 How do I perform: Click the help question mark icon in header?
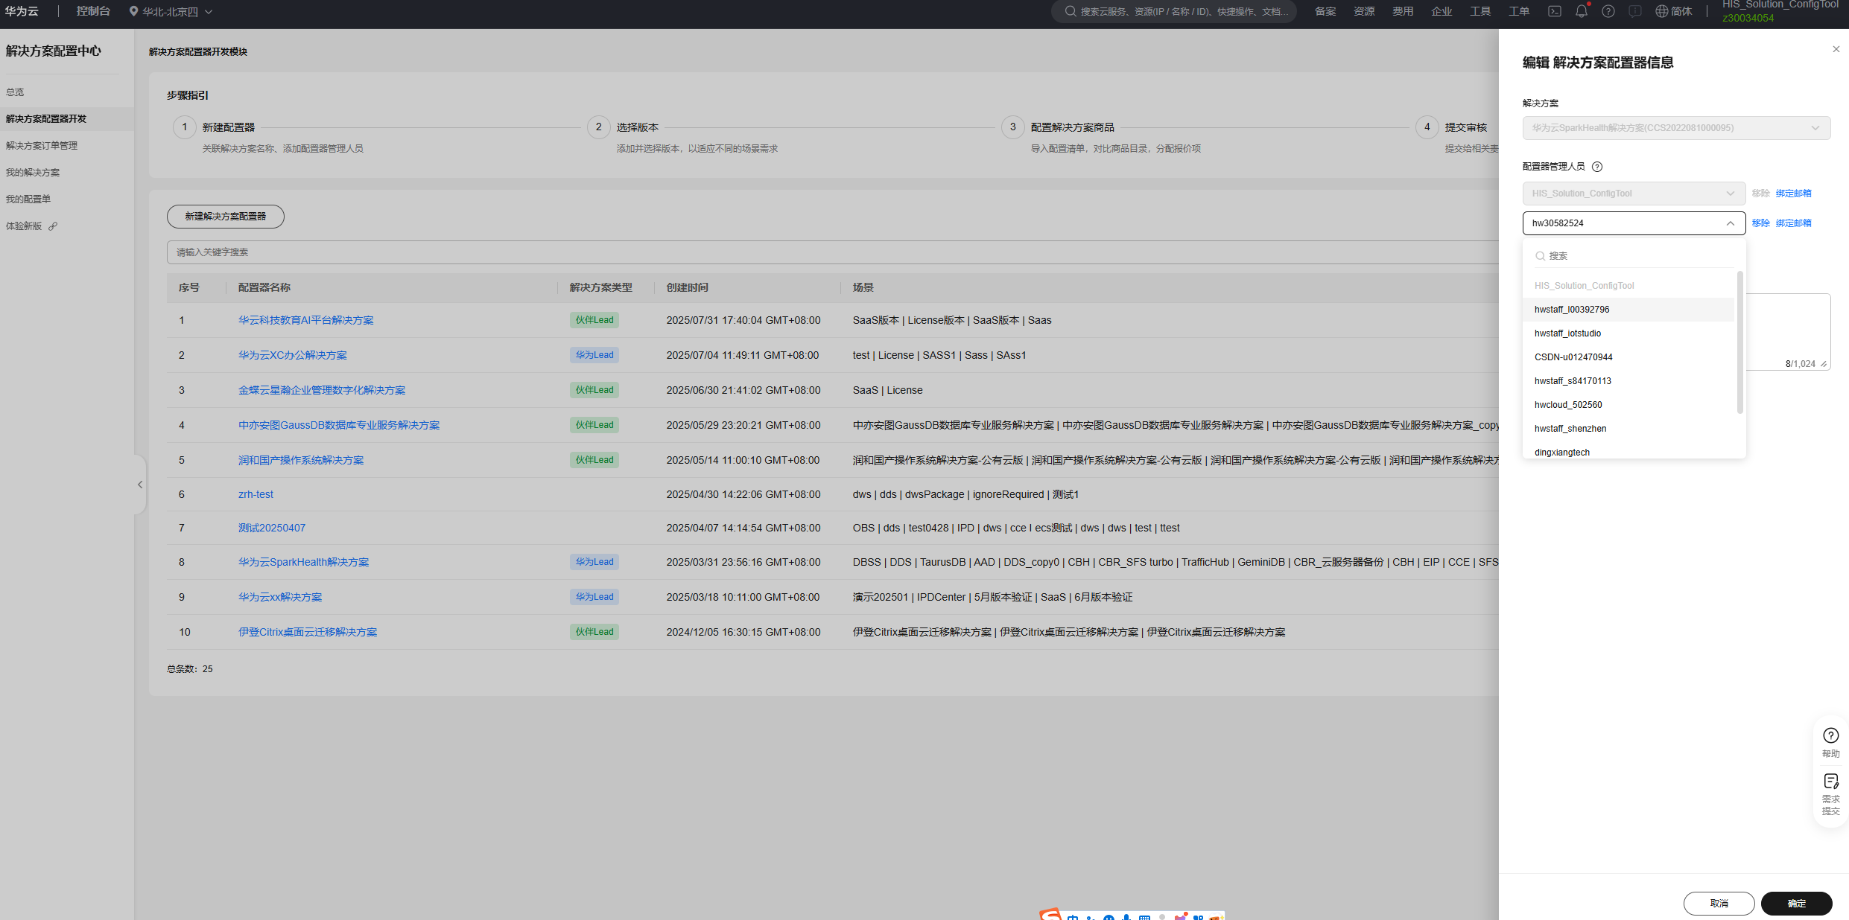click(1608, 11)
